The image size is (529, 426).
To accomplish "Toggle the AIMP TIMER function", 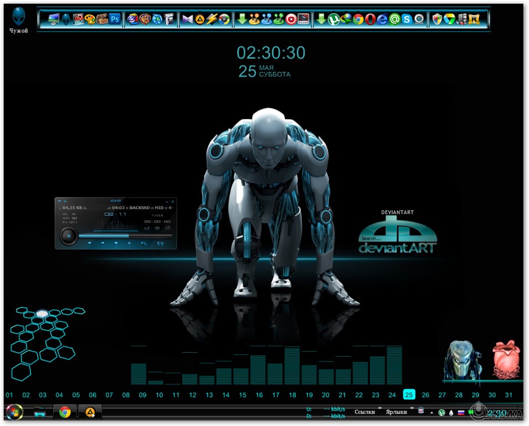I will [157, 215].
